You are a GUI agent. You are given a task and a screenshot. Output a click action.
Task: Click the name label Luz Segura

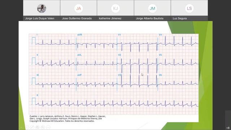pos(180,18)
